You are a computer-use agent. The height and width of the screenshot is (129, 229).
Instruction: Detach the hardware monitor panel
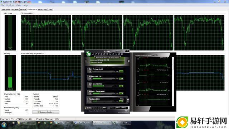pos(155,56)
